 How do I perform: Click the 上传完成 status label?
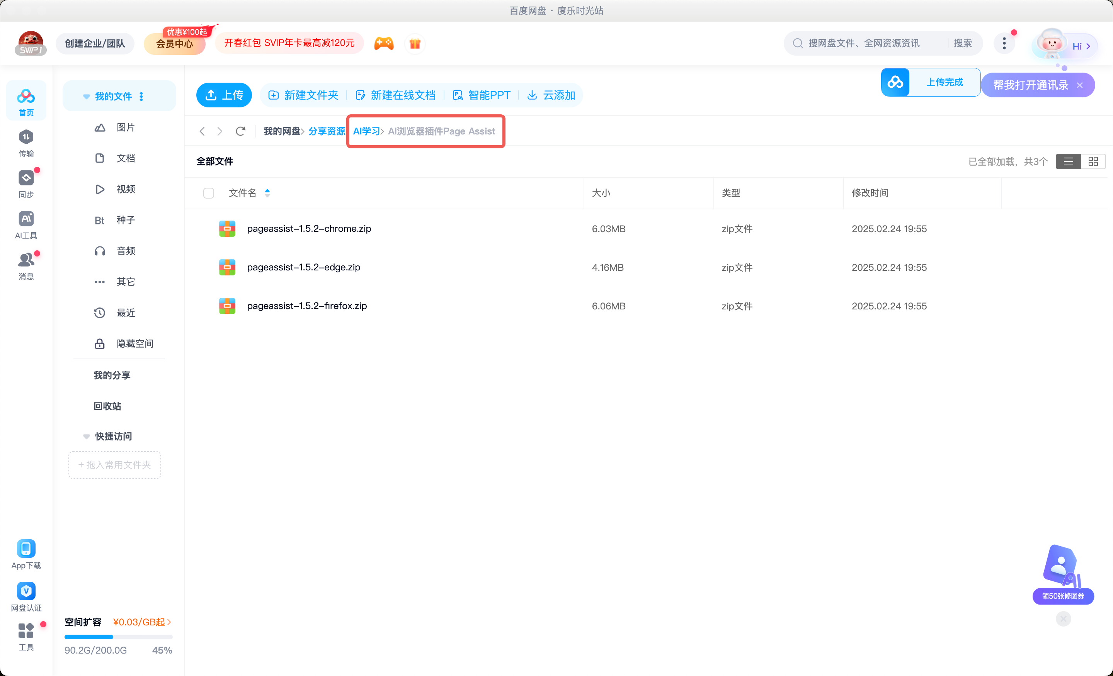click(x=945, y=82)
